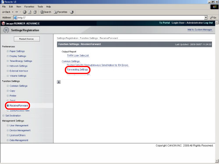Click the Stop loading toolbar icon
This screenshot has height=164, width=219.
coord(25,12)
